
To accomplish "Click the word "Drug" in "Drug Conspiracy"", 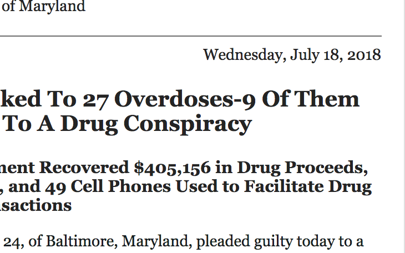I will 89,124.
